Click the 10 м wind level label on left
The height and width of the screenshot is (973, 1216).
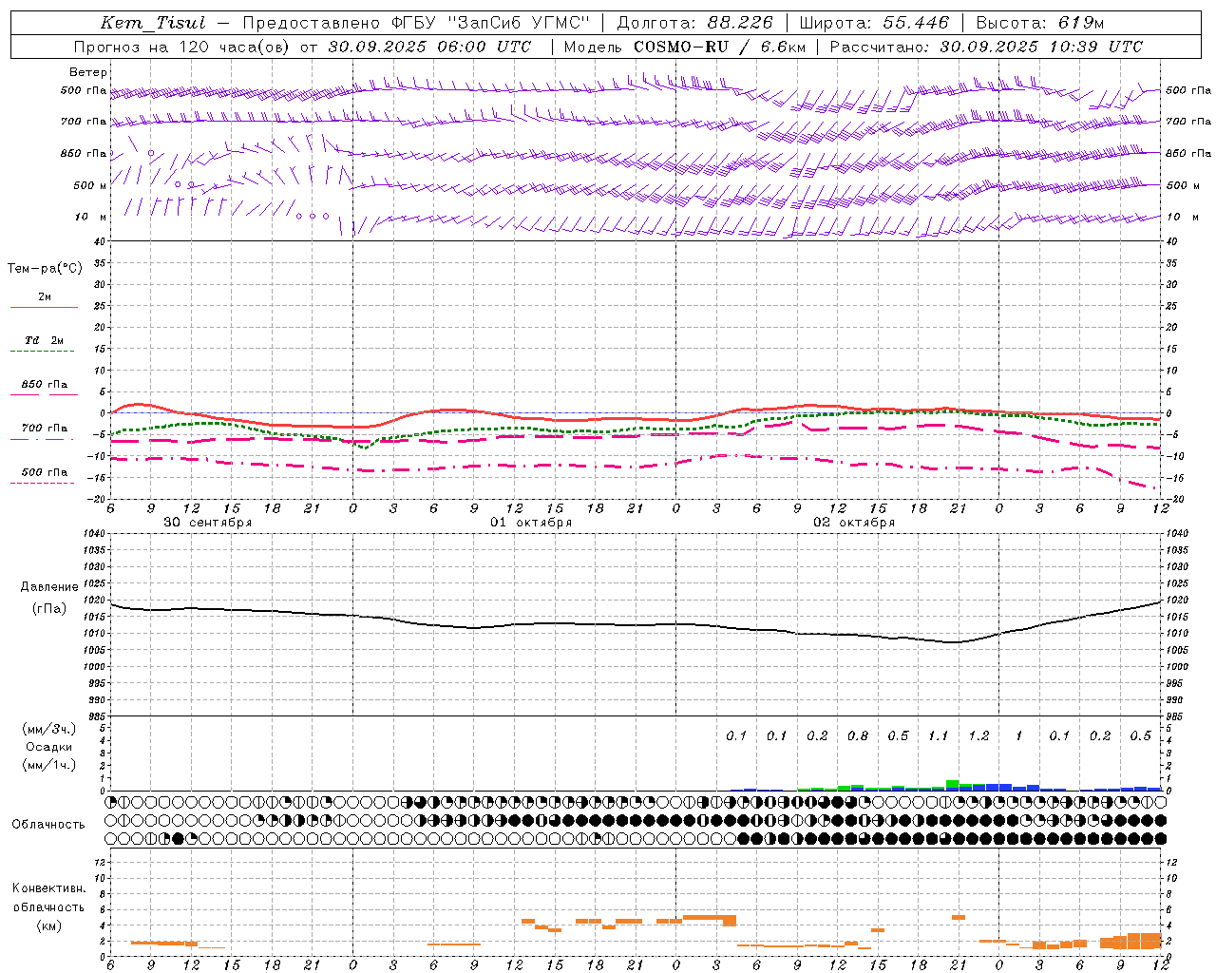pos(91,217)
